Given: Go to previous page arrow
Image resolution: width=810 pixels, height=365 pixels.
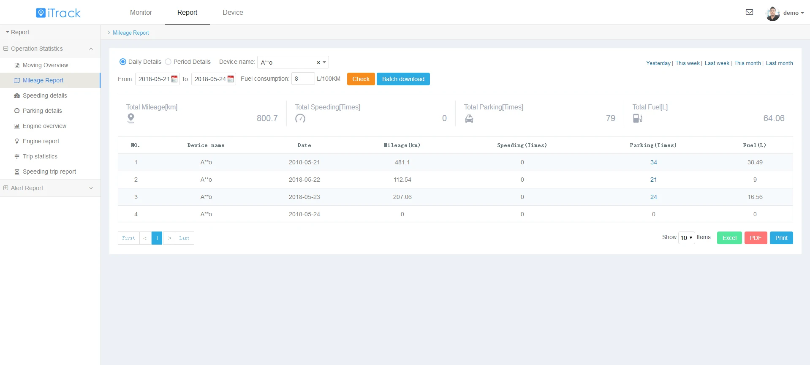Looking at the screenshot, I should click(x=145, y=238).
